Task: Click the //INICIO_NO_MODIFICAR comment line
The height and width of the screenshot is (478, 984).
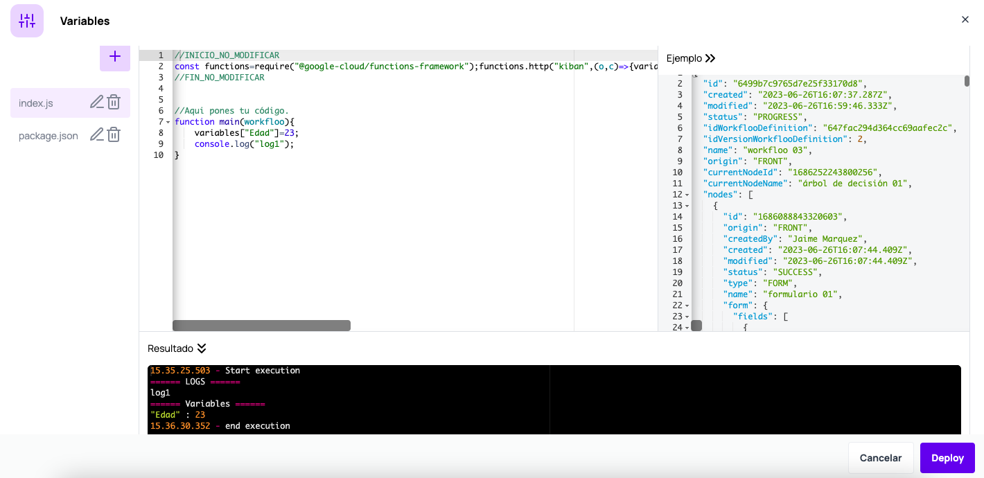Action: click(x=227, y=55)
